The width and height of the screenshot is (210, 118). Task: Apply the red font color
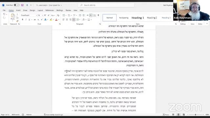point(56,20)
